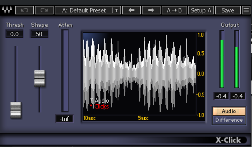Load next preset with right arrow
The image size is (252, 147).
click(151, 10)
